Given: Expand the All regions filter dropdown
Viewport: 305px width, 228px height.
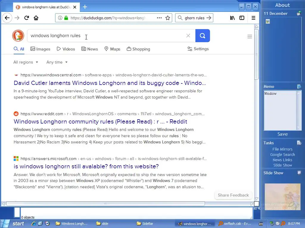Looking at the screenshot, I should (x=26, y=62).
